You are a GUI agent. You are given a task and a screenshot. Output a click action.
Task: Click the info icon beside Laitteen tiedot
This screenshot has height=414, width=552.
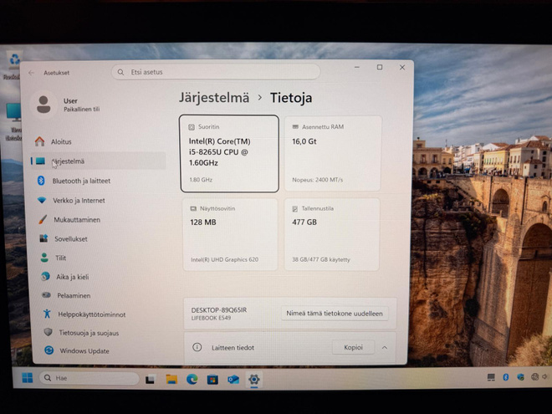point(197,347)
